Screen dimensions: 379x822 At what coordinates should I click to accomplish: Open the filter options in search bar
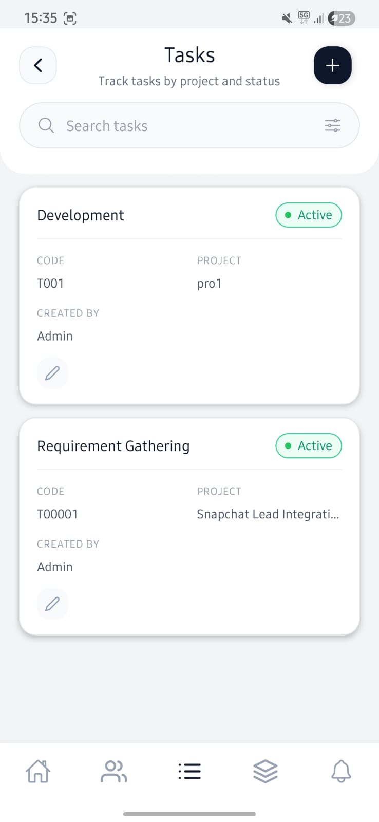coord(332,125)
